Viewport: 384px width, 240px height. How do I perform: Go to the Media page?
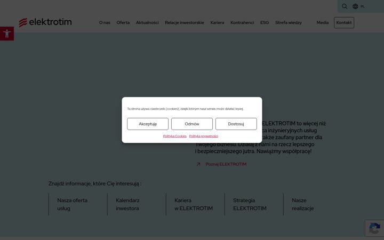(x=323, y=22)
